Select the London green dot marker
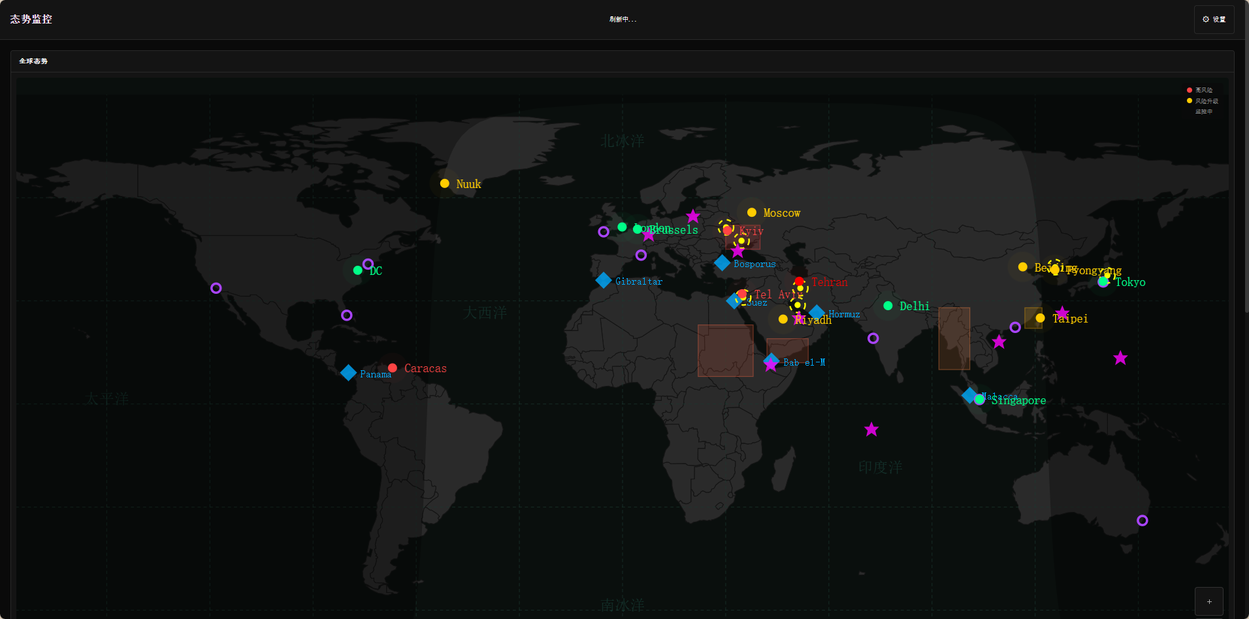 point(622,227)
